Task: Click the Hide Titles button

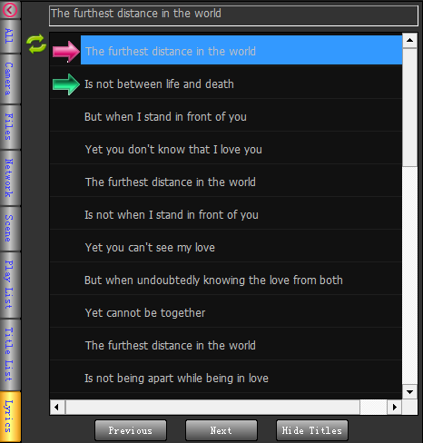Action: coord(312,430)
